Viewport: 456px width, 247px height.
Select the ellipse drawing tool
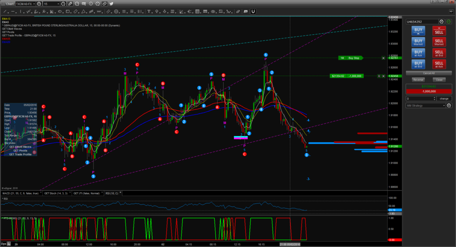point(60,11)
